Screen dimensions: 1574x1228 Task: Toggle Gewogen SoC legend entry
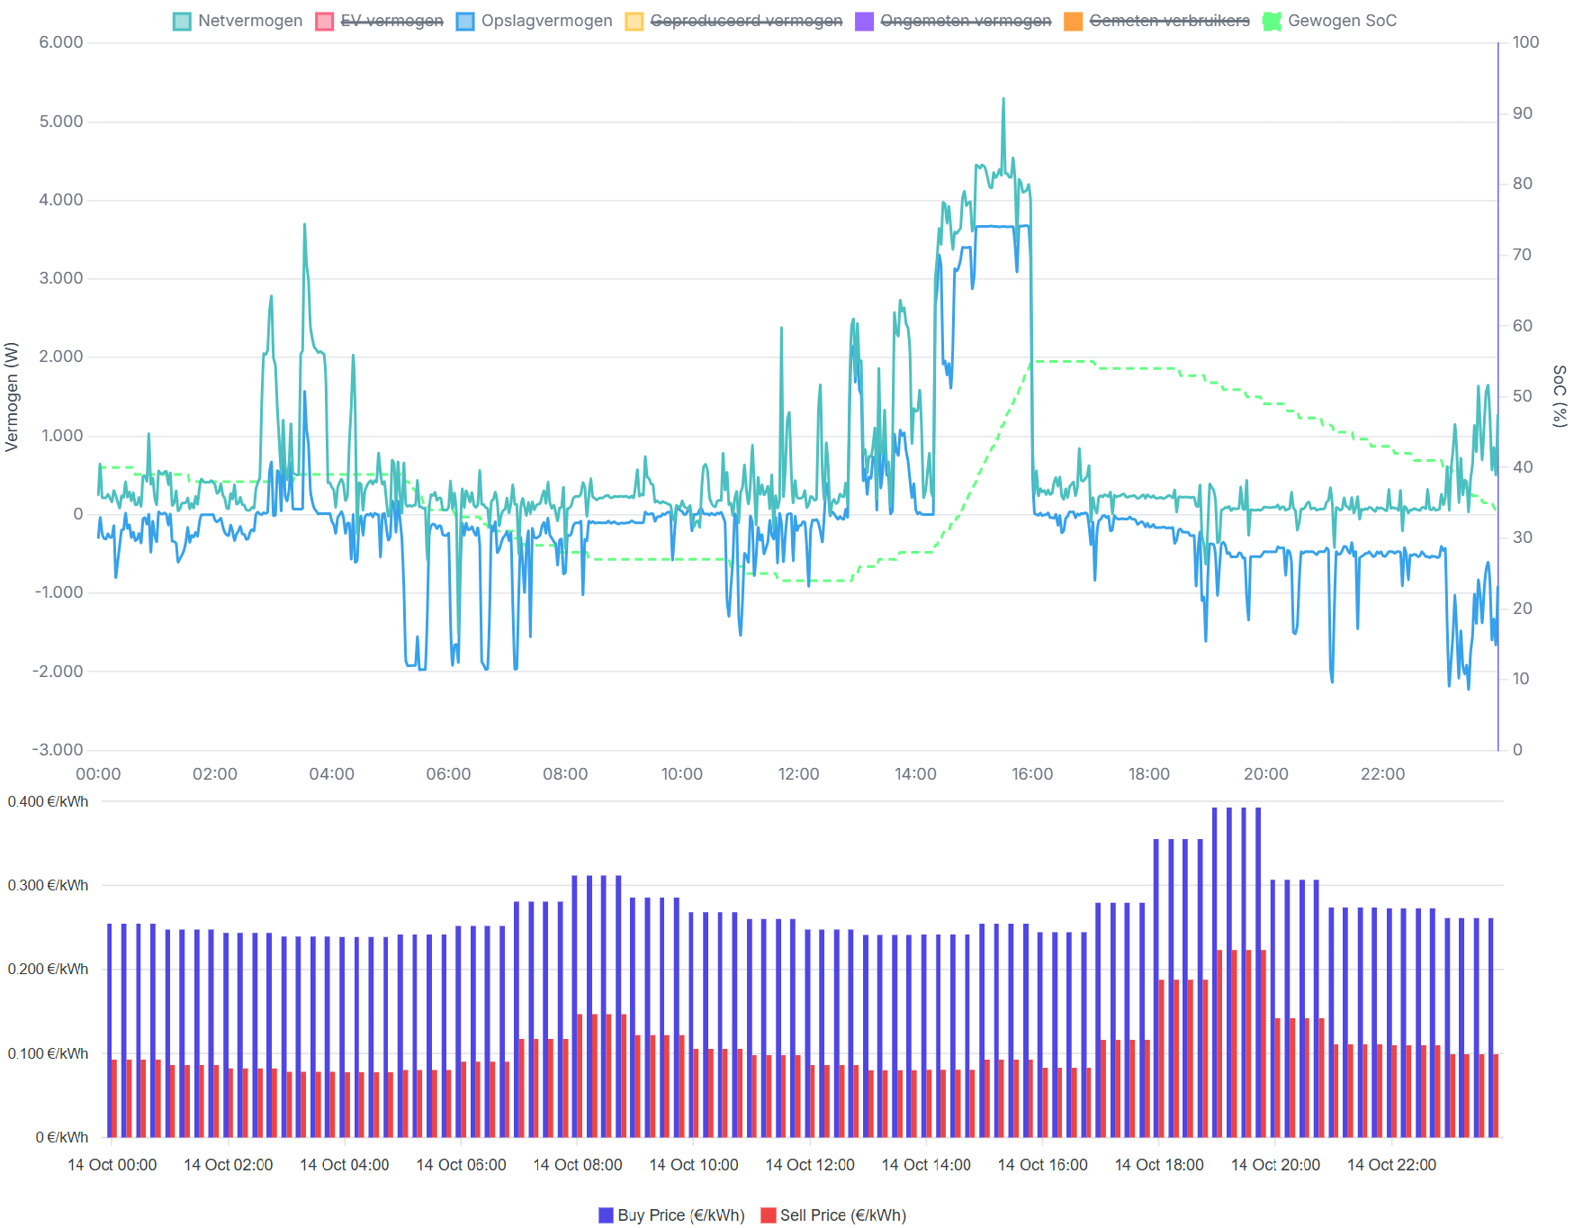[x=1329, y=21]
